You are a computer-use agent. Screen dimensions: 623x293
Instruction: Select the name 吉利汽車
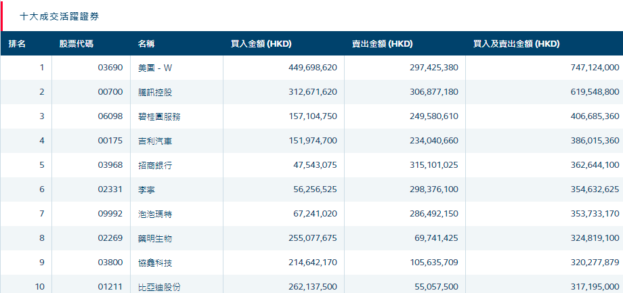click(155, 141)
